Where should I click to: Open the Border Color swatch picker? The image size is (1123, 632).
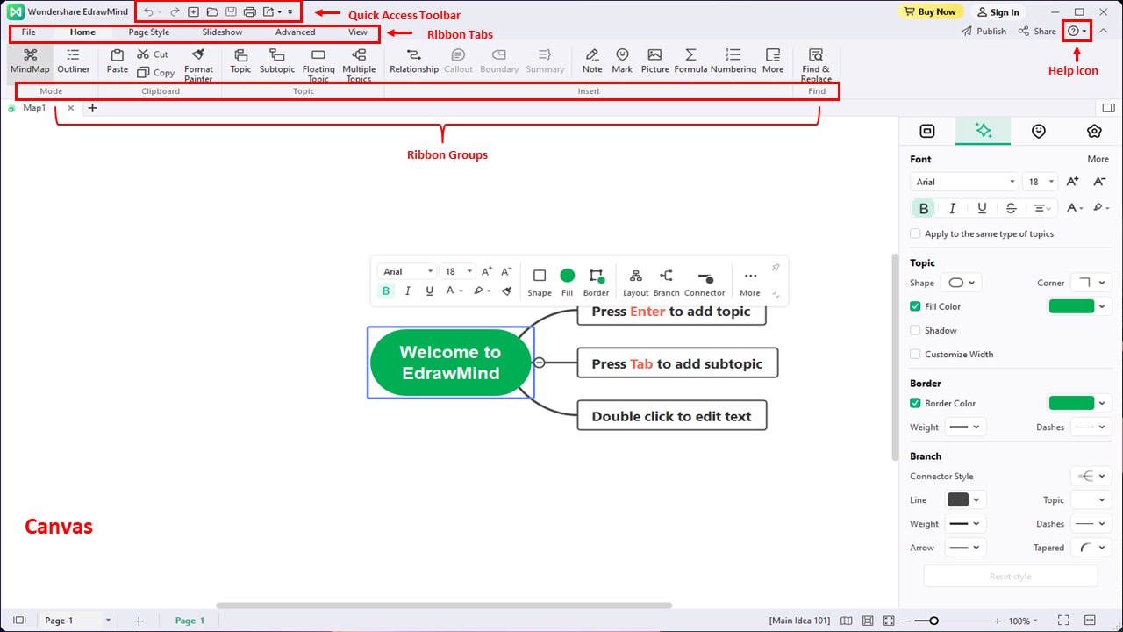(x=1079, y=403)
